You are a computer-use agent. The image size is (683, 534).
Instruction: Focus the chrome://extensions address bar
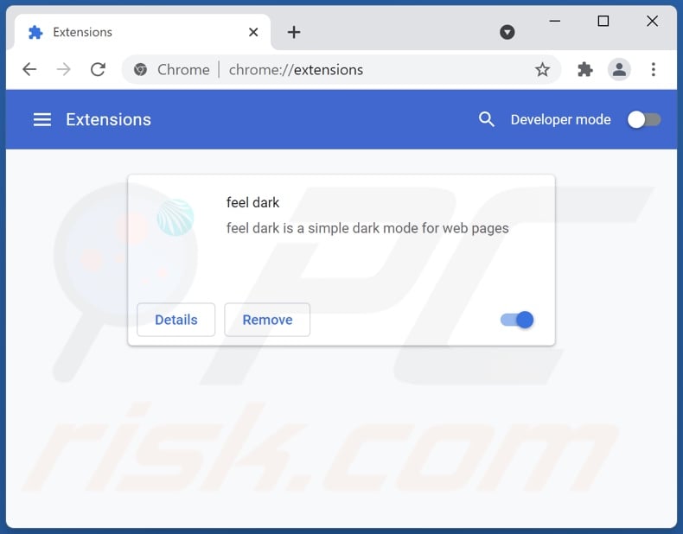pyautogui.click(x=341, y=70)
